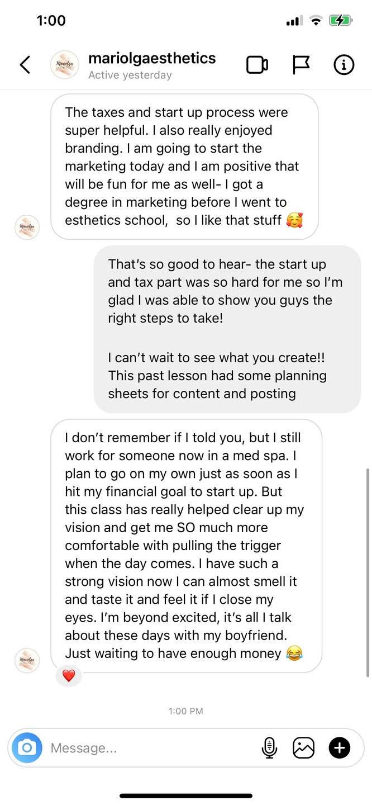Tap the home indicator bar
The image size is (372, 805).
click(186, 795)
